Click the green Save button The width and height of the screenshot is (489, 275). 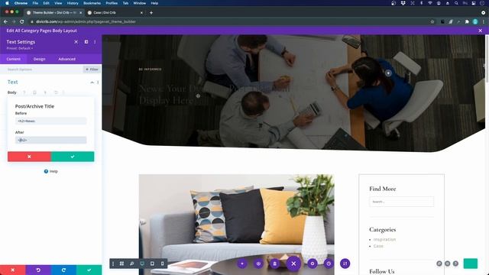[x=471, y=264]
